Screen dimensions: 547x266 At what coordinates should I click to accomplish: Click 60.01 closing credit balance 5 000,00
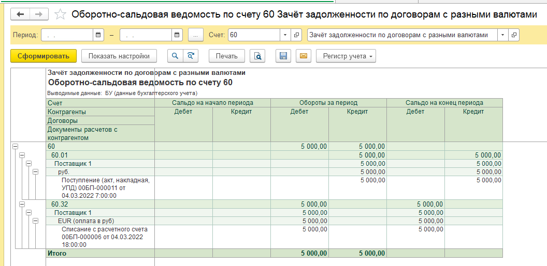[488, 155]
